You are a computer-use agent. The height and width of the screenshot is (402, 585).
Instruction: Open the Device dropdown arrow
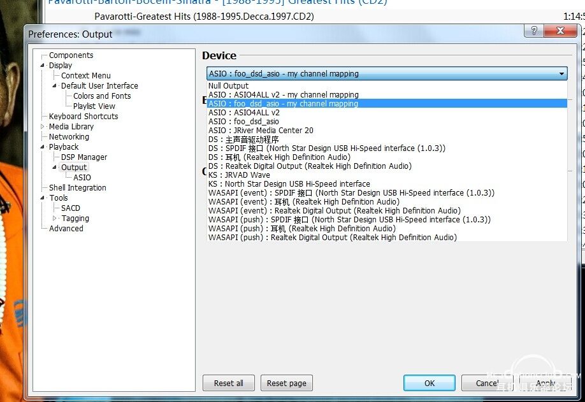pyautogui.click(x=561, y=74)
